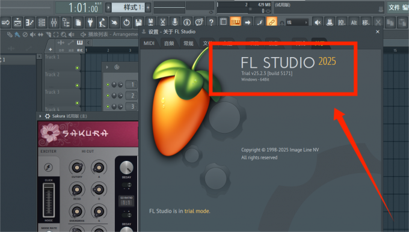Open the project picker pages icon
The width and height of the screenshot is (409, 232).
coord(78,22)
